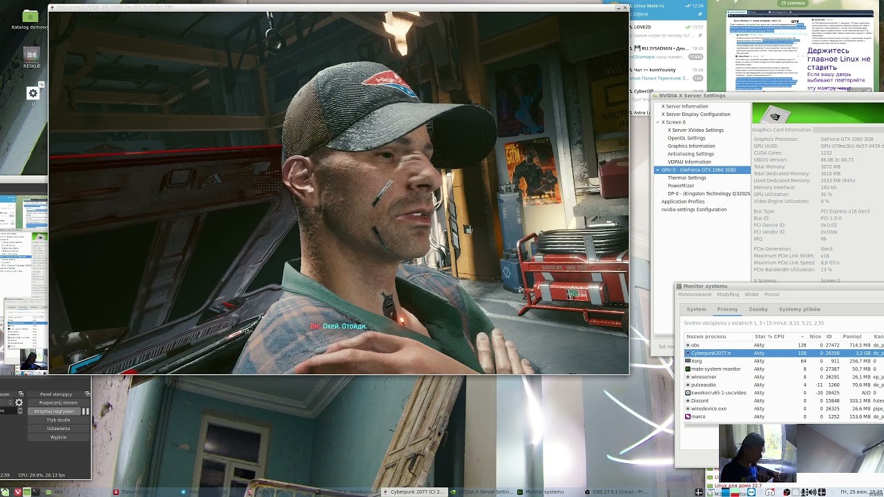The width and height of the screenshot is (884, 497).
Task: Open the Monitorowanie menu
Action: pyautogui.click(x=695, y=295)
